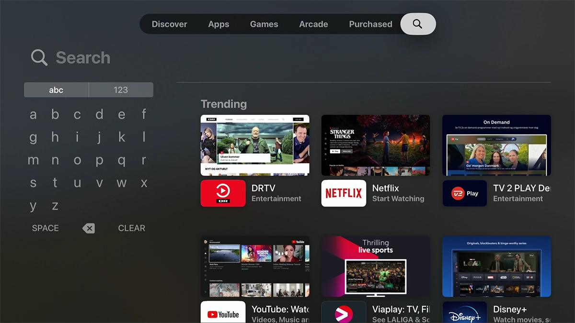Switch keyboard to 123 numbers mode

point(121,90)
